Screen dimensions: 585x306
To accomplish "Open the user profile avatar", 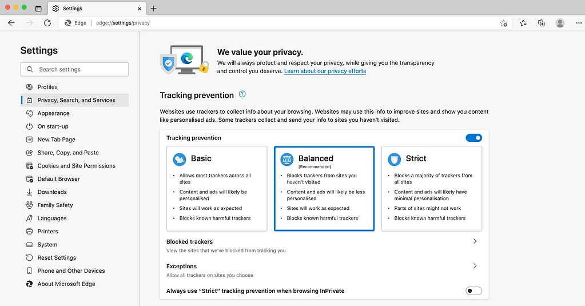I will [x=560, y=23].
